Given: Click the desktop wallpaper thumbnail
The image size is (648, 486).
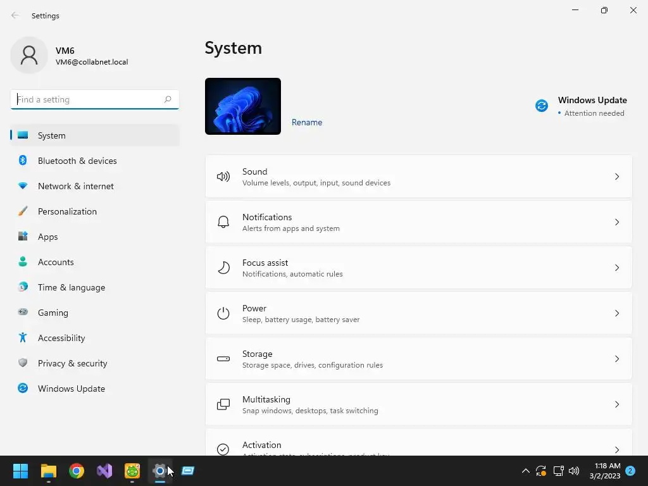Looking at the screenshot, I should coord(242,106).
